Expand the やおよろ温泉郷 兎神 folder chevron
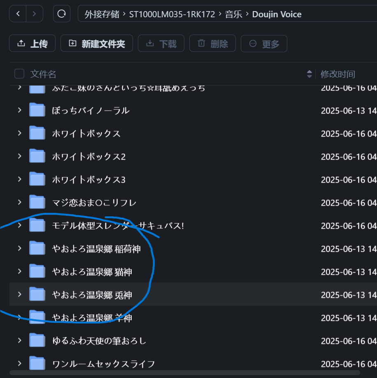377x378 pixels. click(19, 295)
